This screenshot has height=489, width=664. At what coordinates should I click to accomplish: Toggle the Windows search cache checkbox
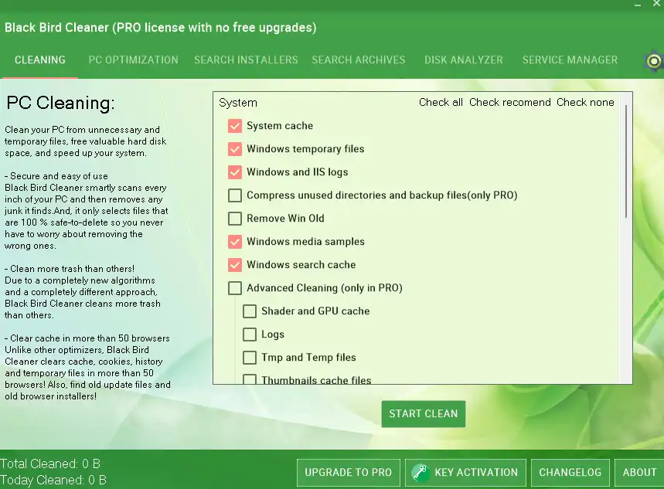(x=235, y=265)
